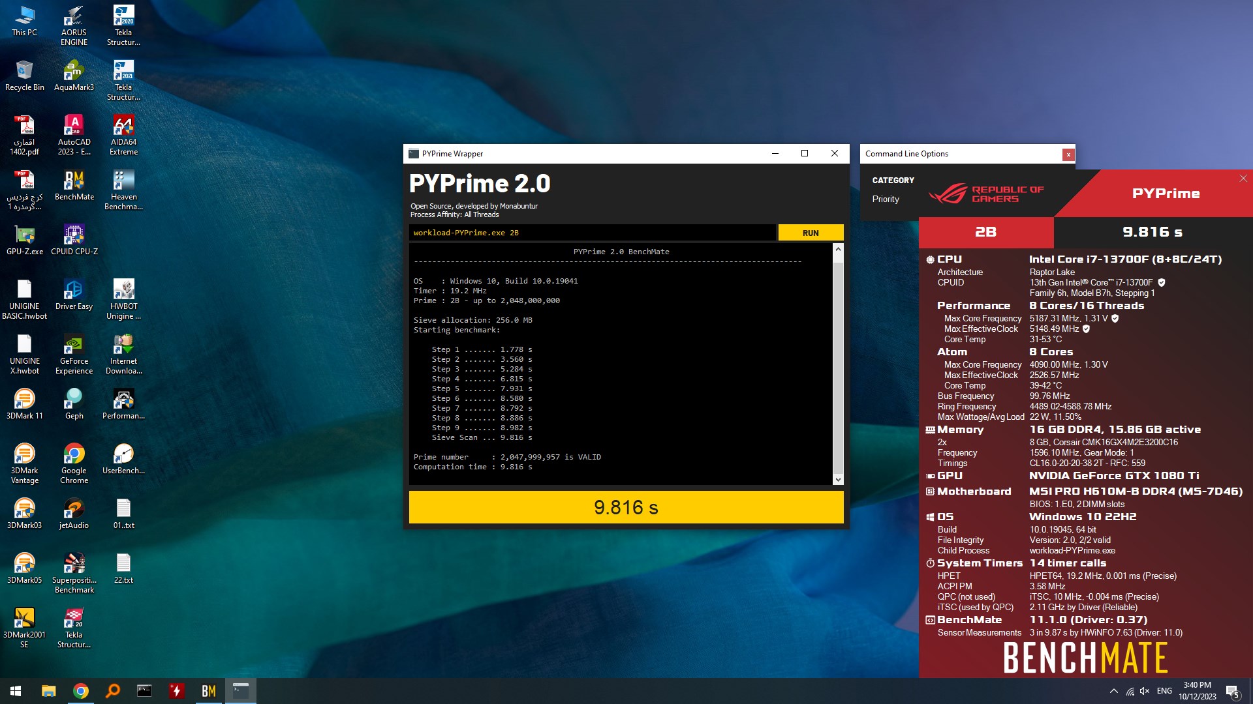This screenshot has width=1253, height=704.
Task: Click the scroll-up arrow in PYPrime output
Action: coord(838,250)
